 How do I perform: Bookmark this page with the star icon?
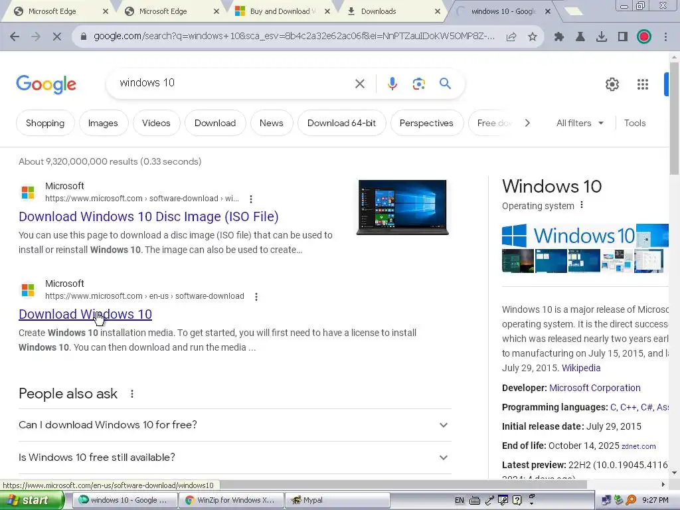pyautogui.click(x=533, y=37)
